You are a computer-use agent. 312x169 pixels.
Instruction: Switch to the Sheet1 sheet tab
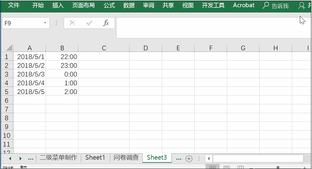[95, 158]
